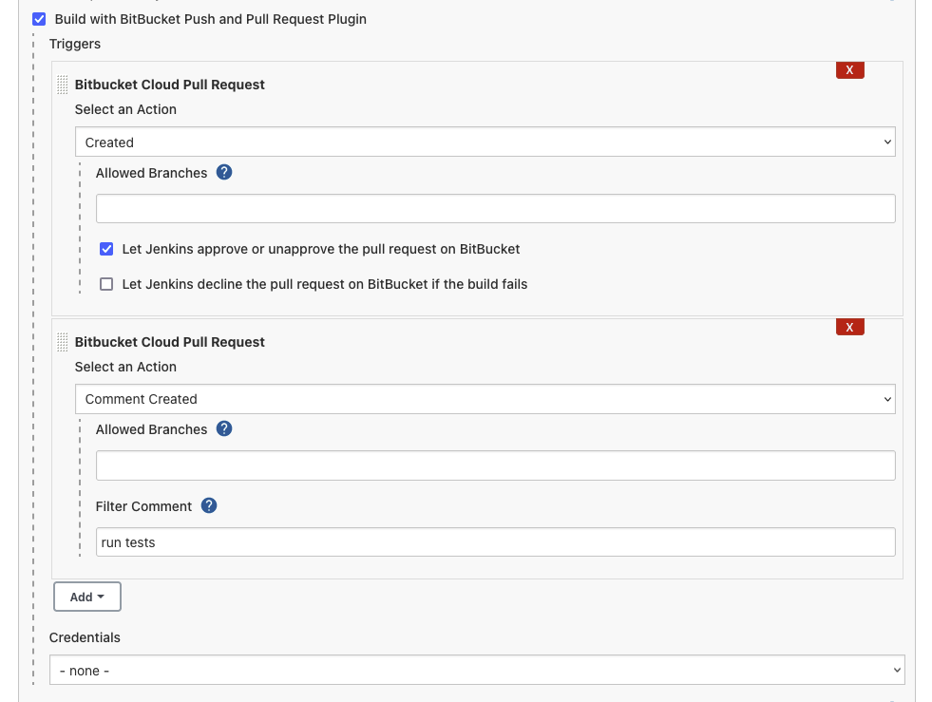Disable Jenkins approving the pull request on BitBucket
The height and width of the screenshot is (702, 932).
tap(106, 249)
